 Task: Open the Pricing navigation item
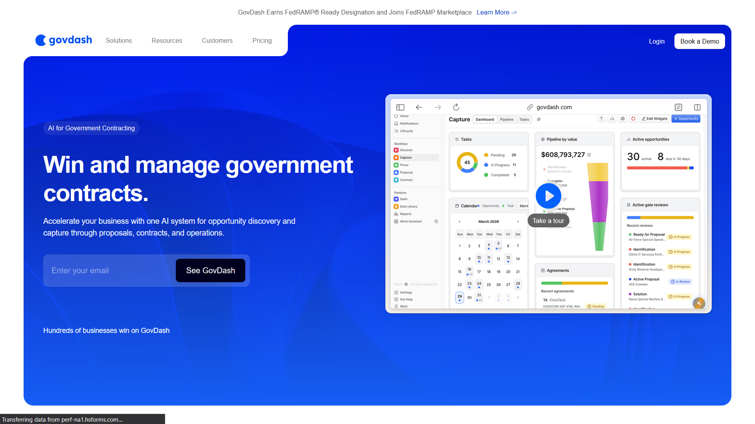[262, 40]
